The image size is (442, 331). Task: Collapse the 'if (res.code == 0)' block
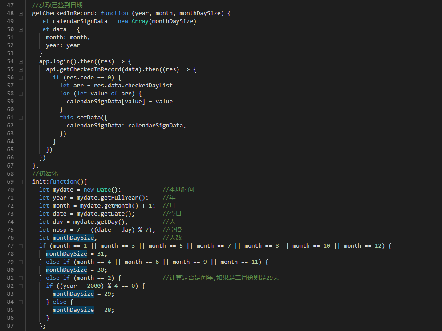click(20, 78)
